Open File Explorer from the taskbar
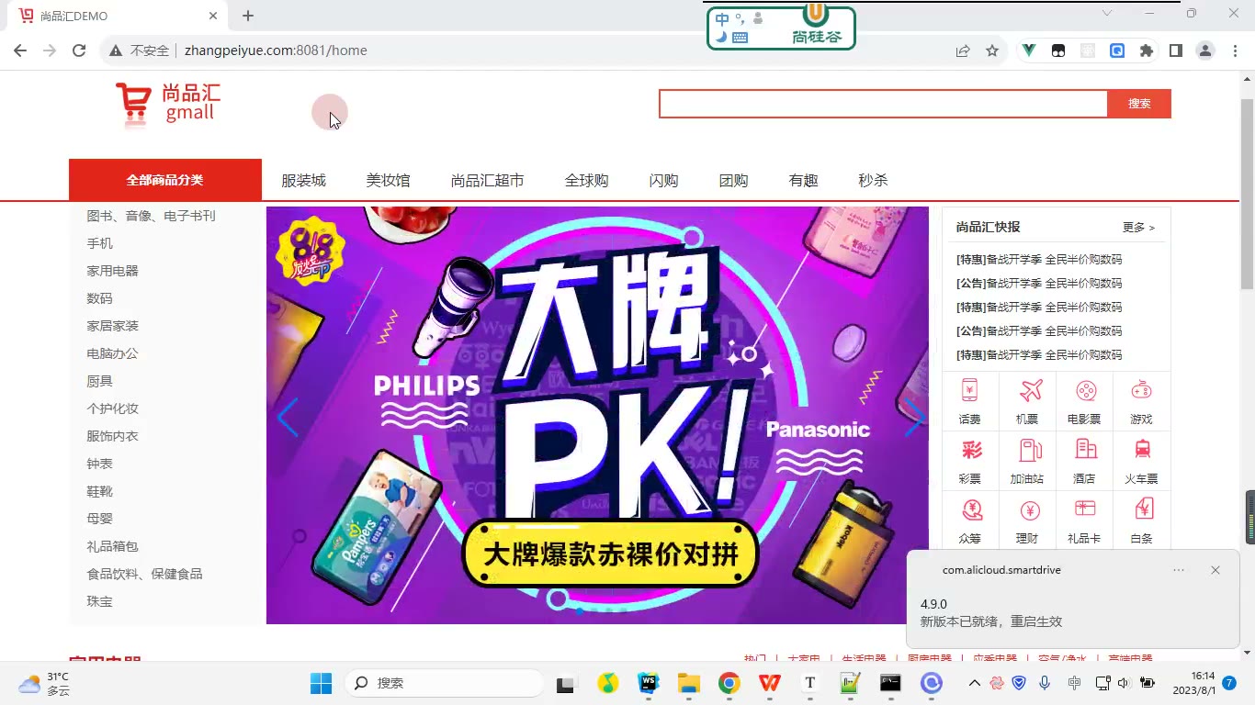Screen dimensions: 1255x705 (689, 683)
